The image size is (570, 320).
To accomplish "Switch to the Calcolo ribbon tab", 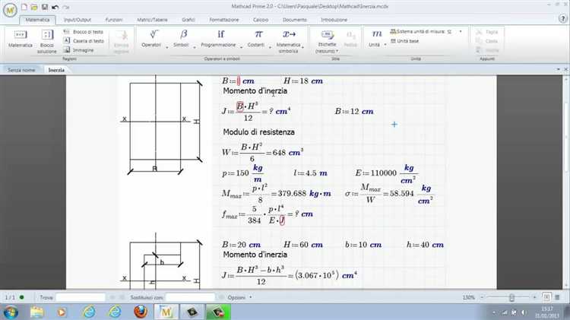I will tap(261, 20).
